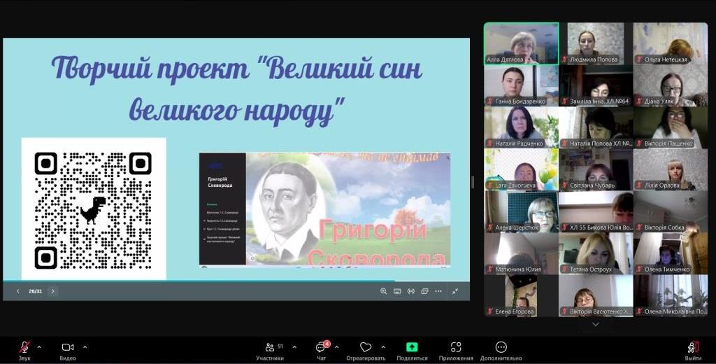The image size is (716, 364).
Task: Click muted mic icon beside Лілія Орлова
Action: [x=640, y=185]
